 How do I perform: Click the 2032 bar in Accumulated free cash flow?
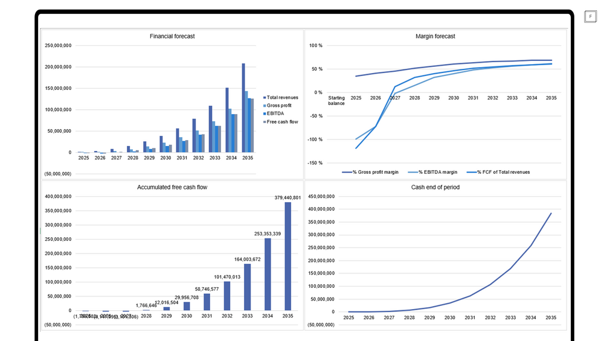pyautogui.click(x=227, y=296)
